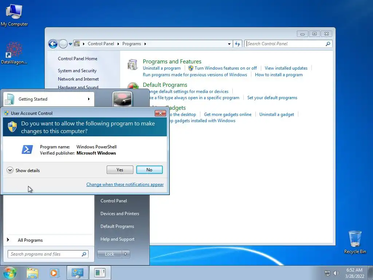Open View installed updates
Image resolution: width=373 pixels, height=280 pixels.
point(286,68)
